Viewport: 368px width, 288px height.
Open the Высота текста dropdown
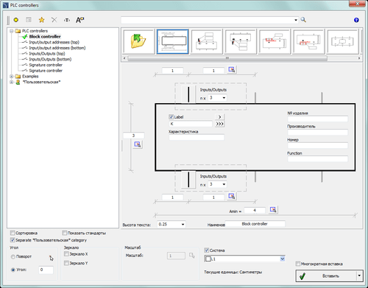[183, 224]
